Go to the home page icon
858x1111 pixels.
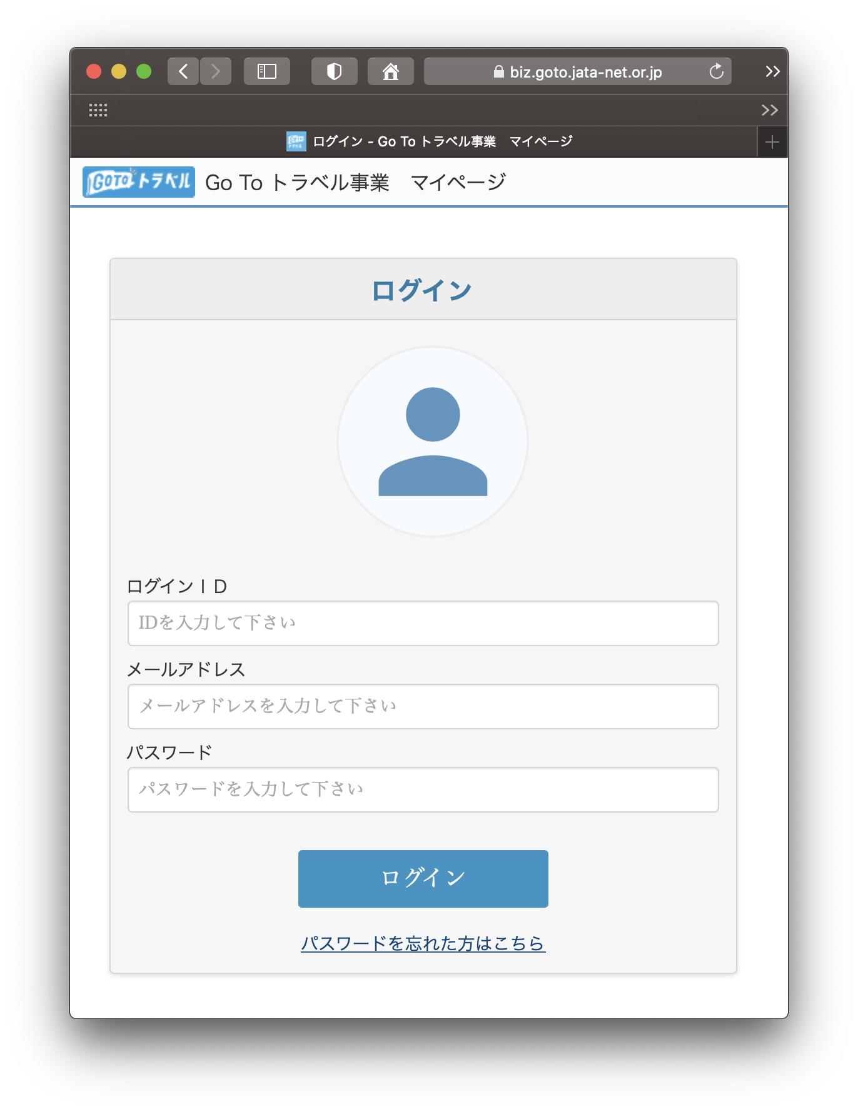(391, 71)
